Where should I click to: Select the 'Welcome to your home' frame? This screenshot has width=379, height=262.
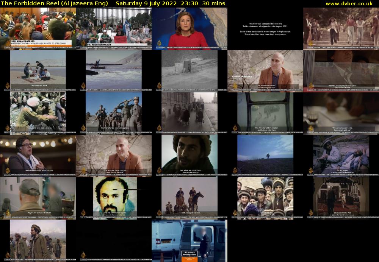[x=341, y=113]
